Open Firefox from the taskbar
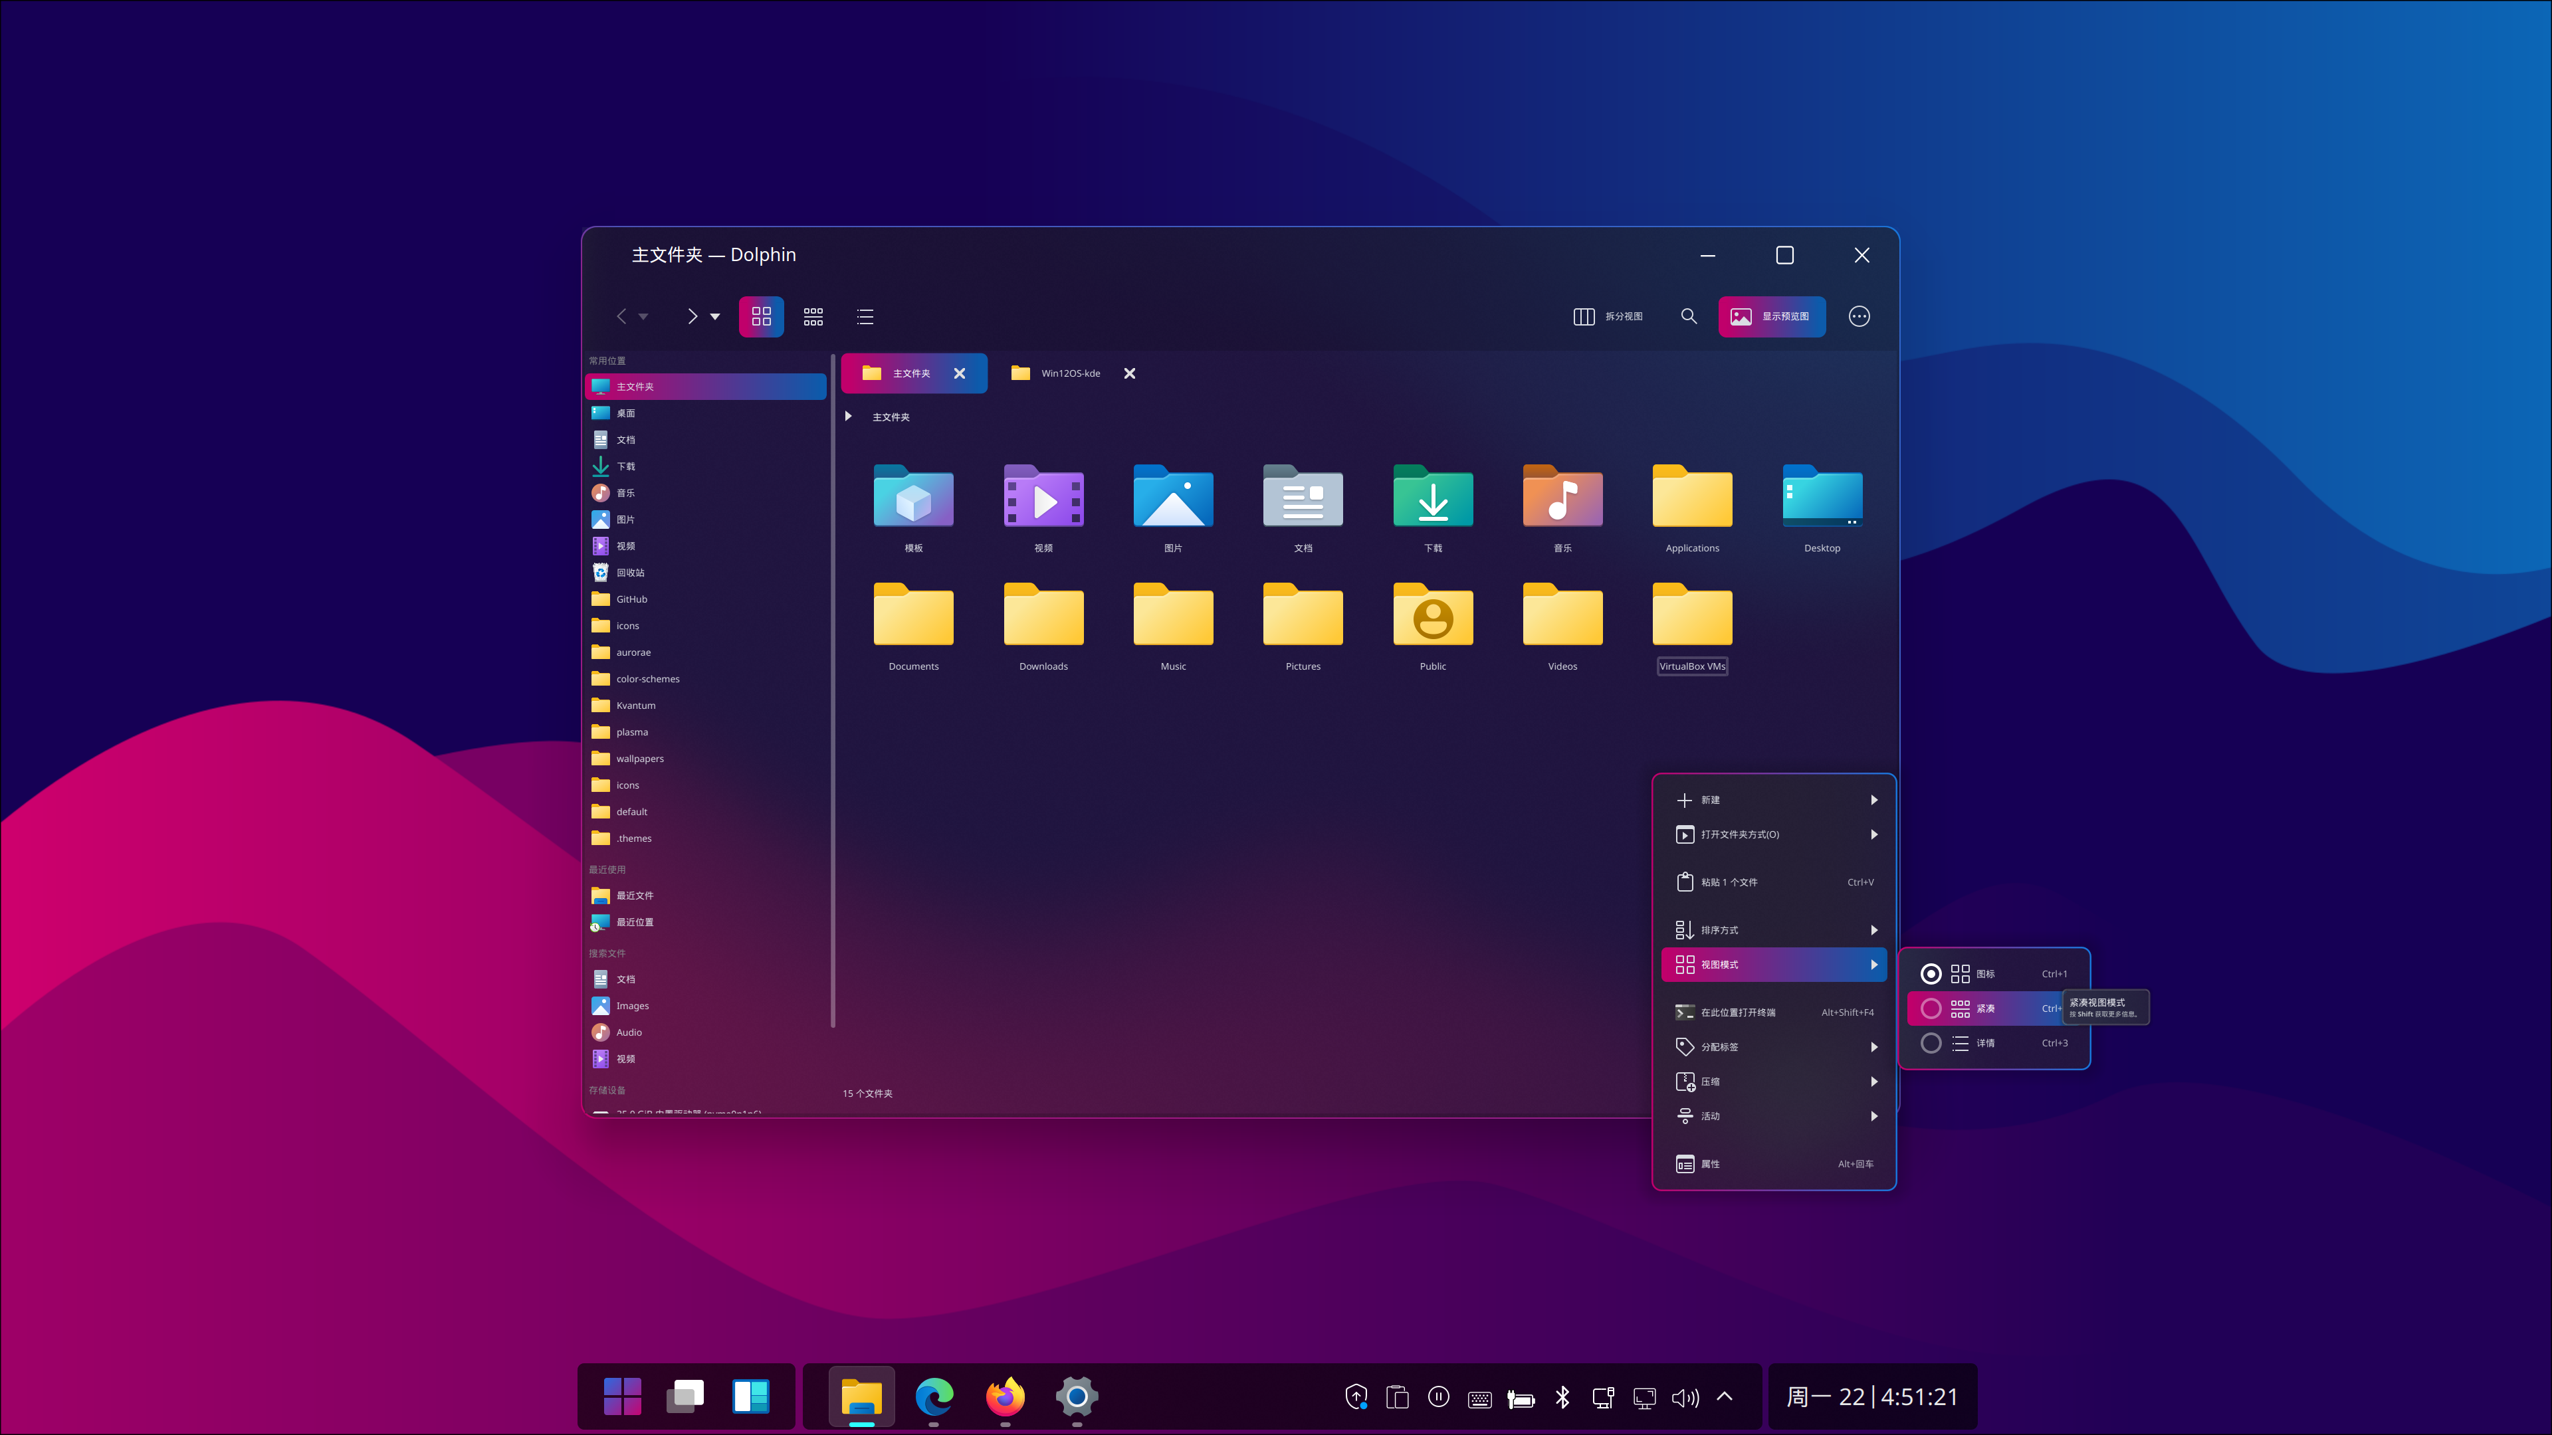The image size is (2552, 1435). point(1005,1396)
